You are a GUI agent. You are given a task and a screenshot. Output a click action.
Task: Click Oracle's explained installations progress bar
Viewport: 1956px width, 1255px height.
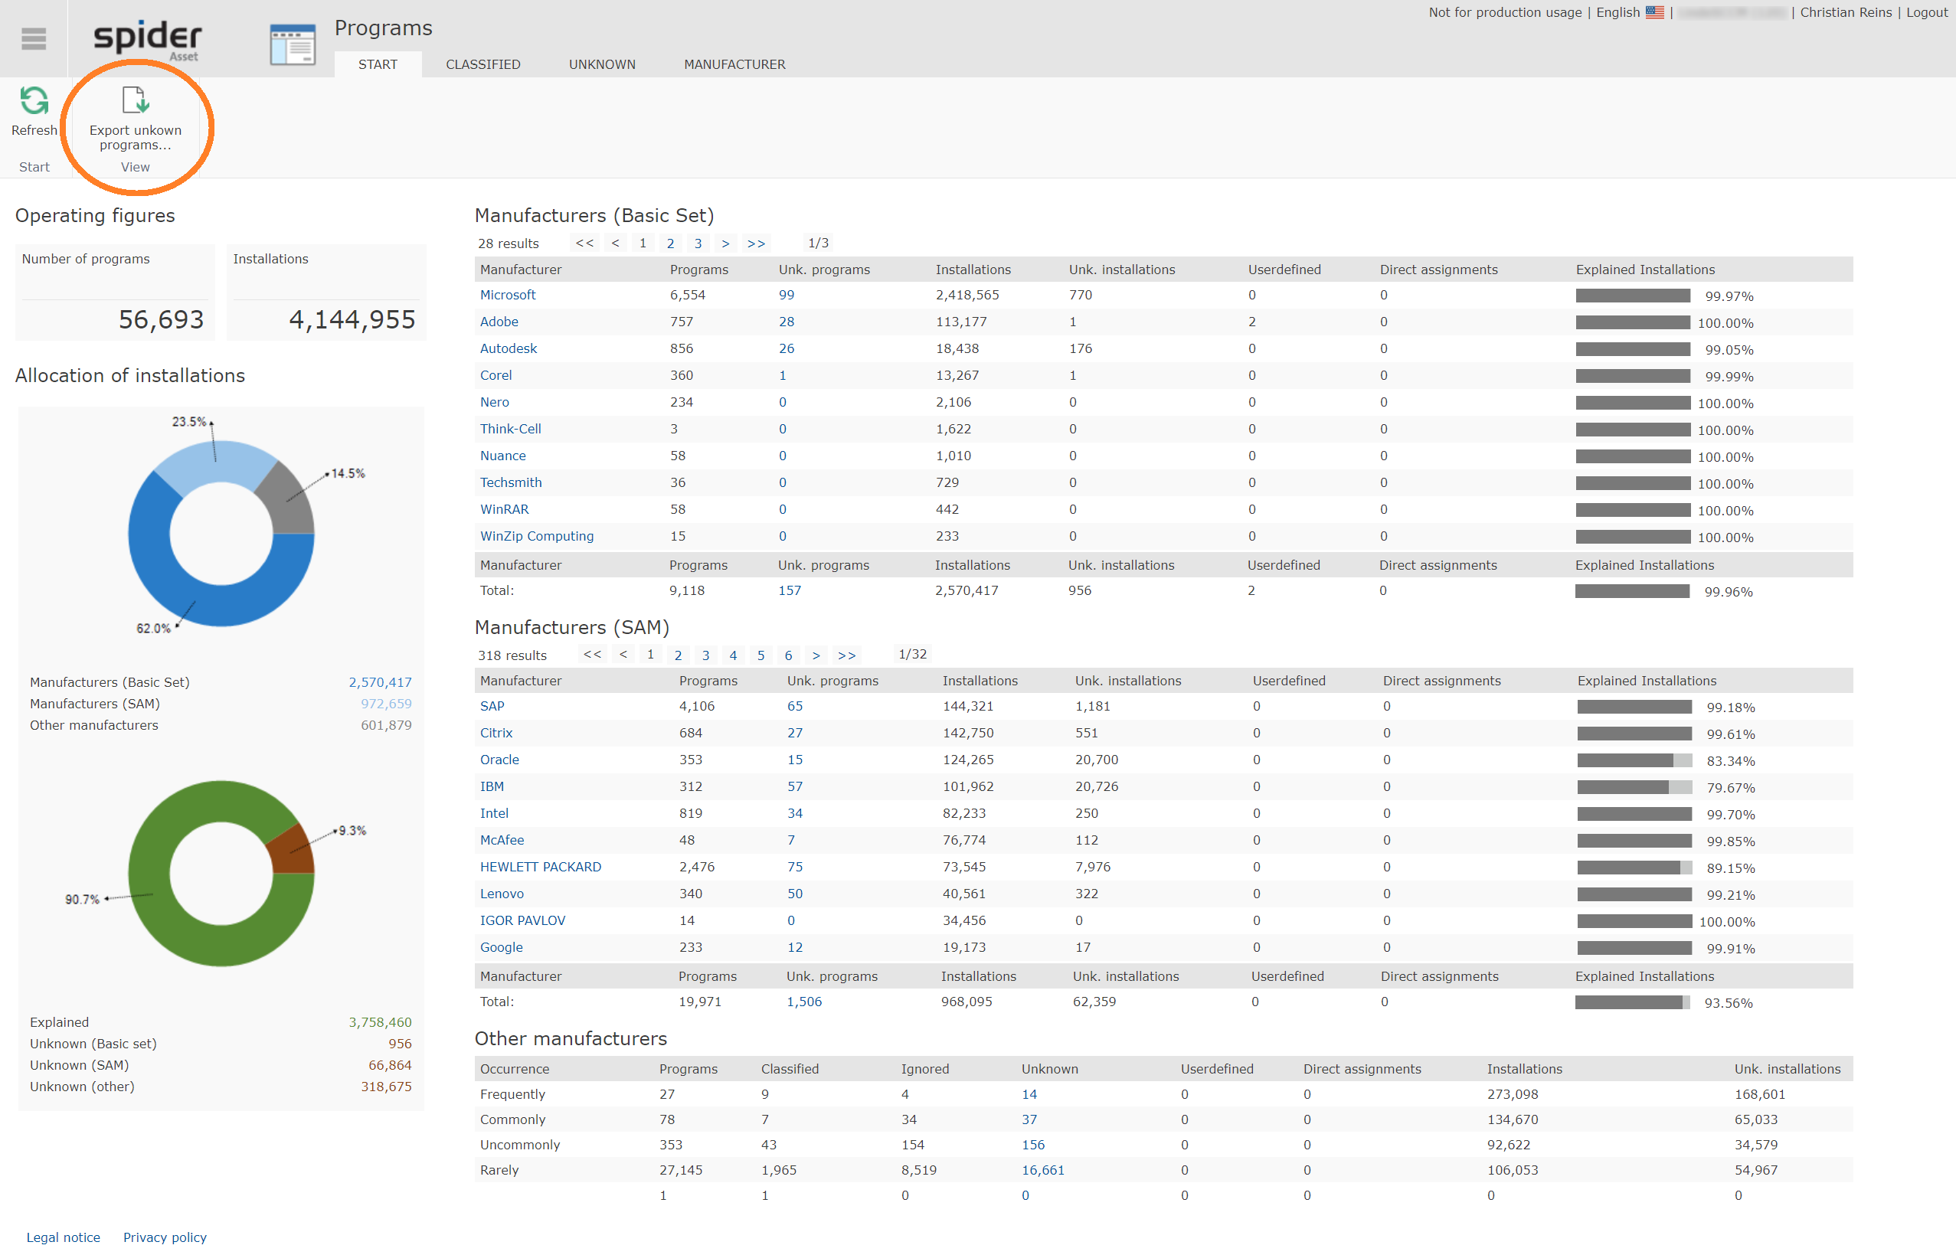point(1635,760)
